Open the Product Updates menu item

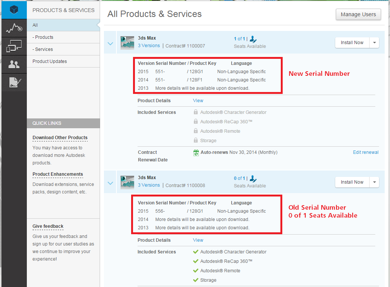coord(63,61)
